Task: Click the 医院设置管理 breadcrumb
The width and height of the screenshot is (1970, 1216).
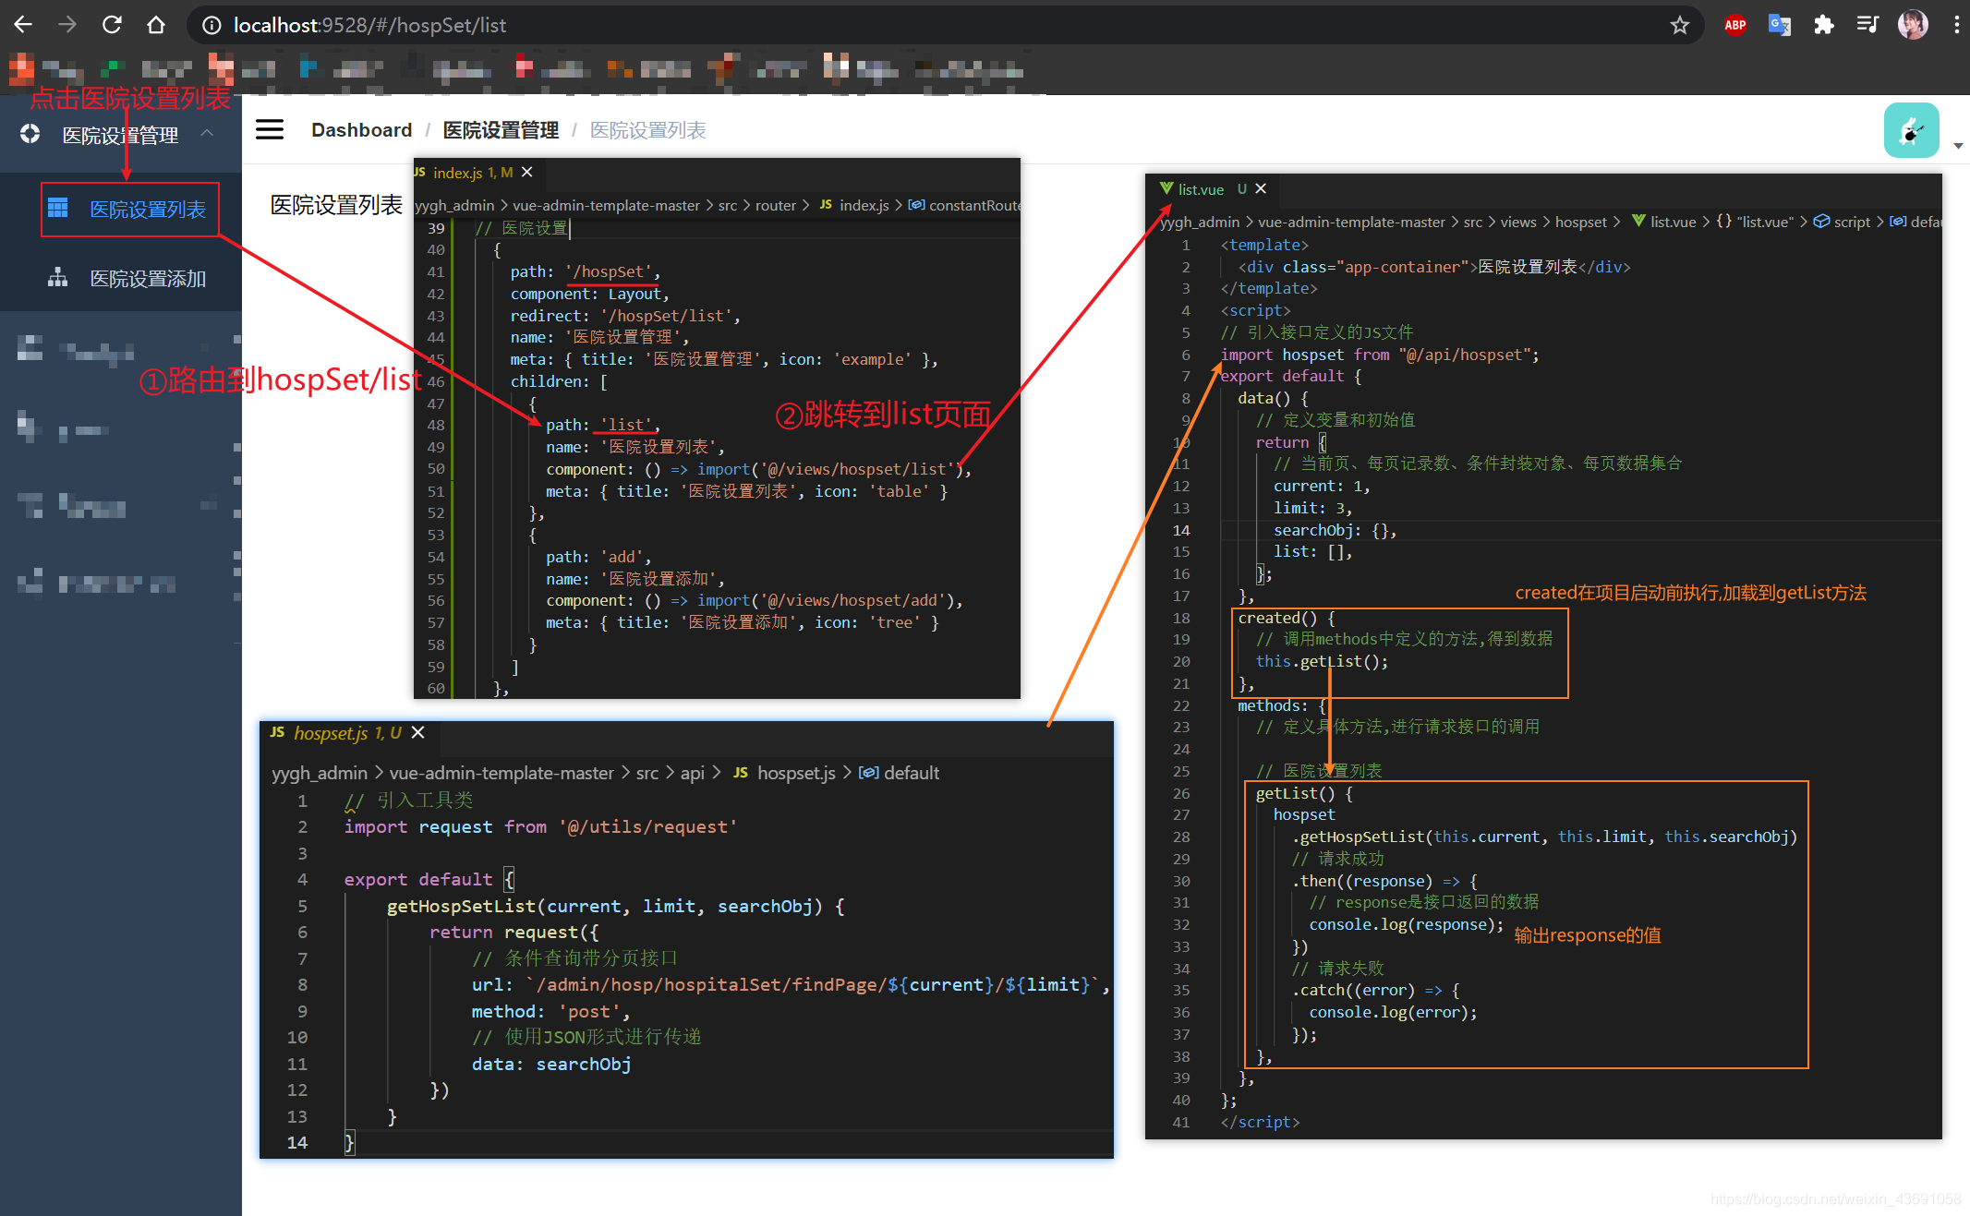Action: [501, 130]
